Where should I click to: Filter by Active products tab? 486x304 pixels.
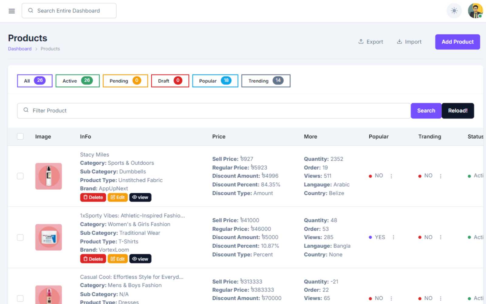coord(77,81)
